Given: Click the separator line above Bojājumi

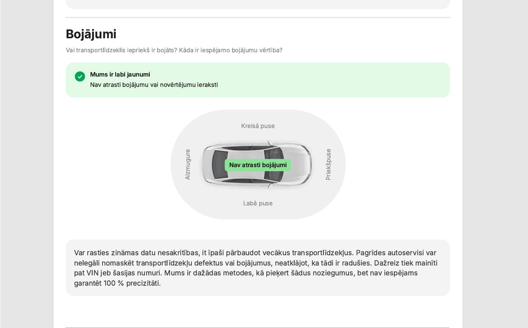Looking at the screenshot, I should (258, 18).
